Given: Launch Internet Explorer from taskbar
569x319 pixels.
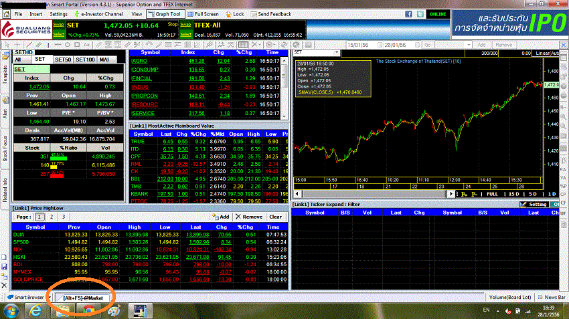Looking at the screenshot, I should pos(35,311).
